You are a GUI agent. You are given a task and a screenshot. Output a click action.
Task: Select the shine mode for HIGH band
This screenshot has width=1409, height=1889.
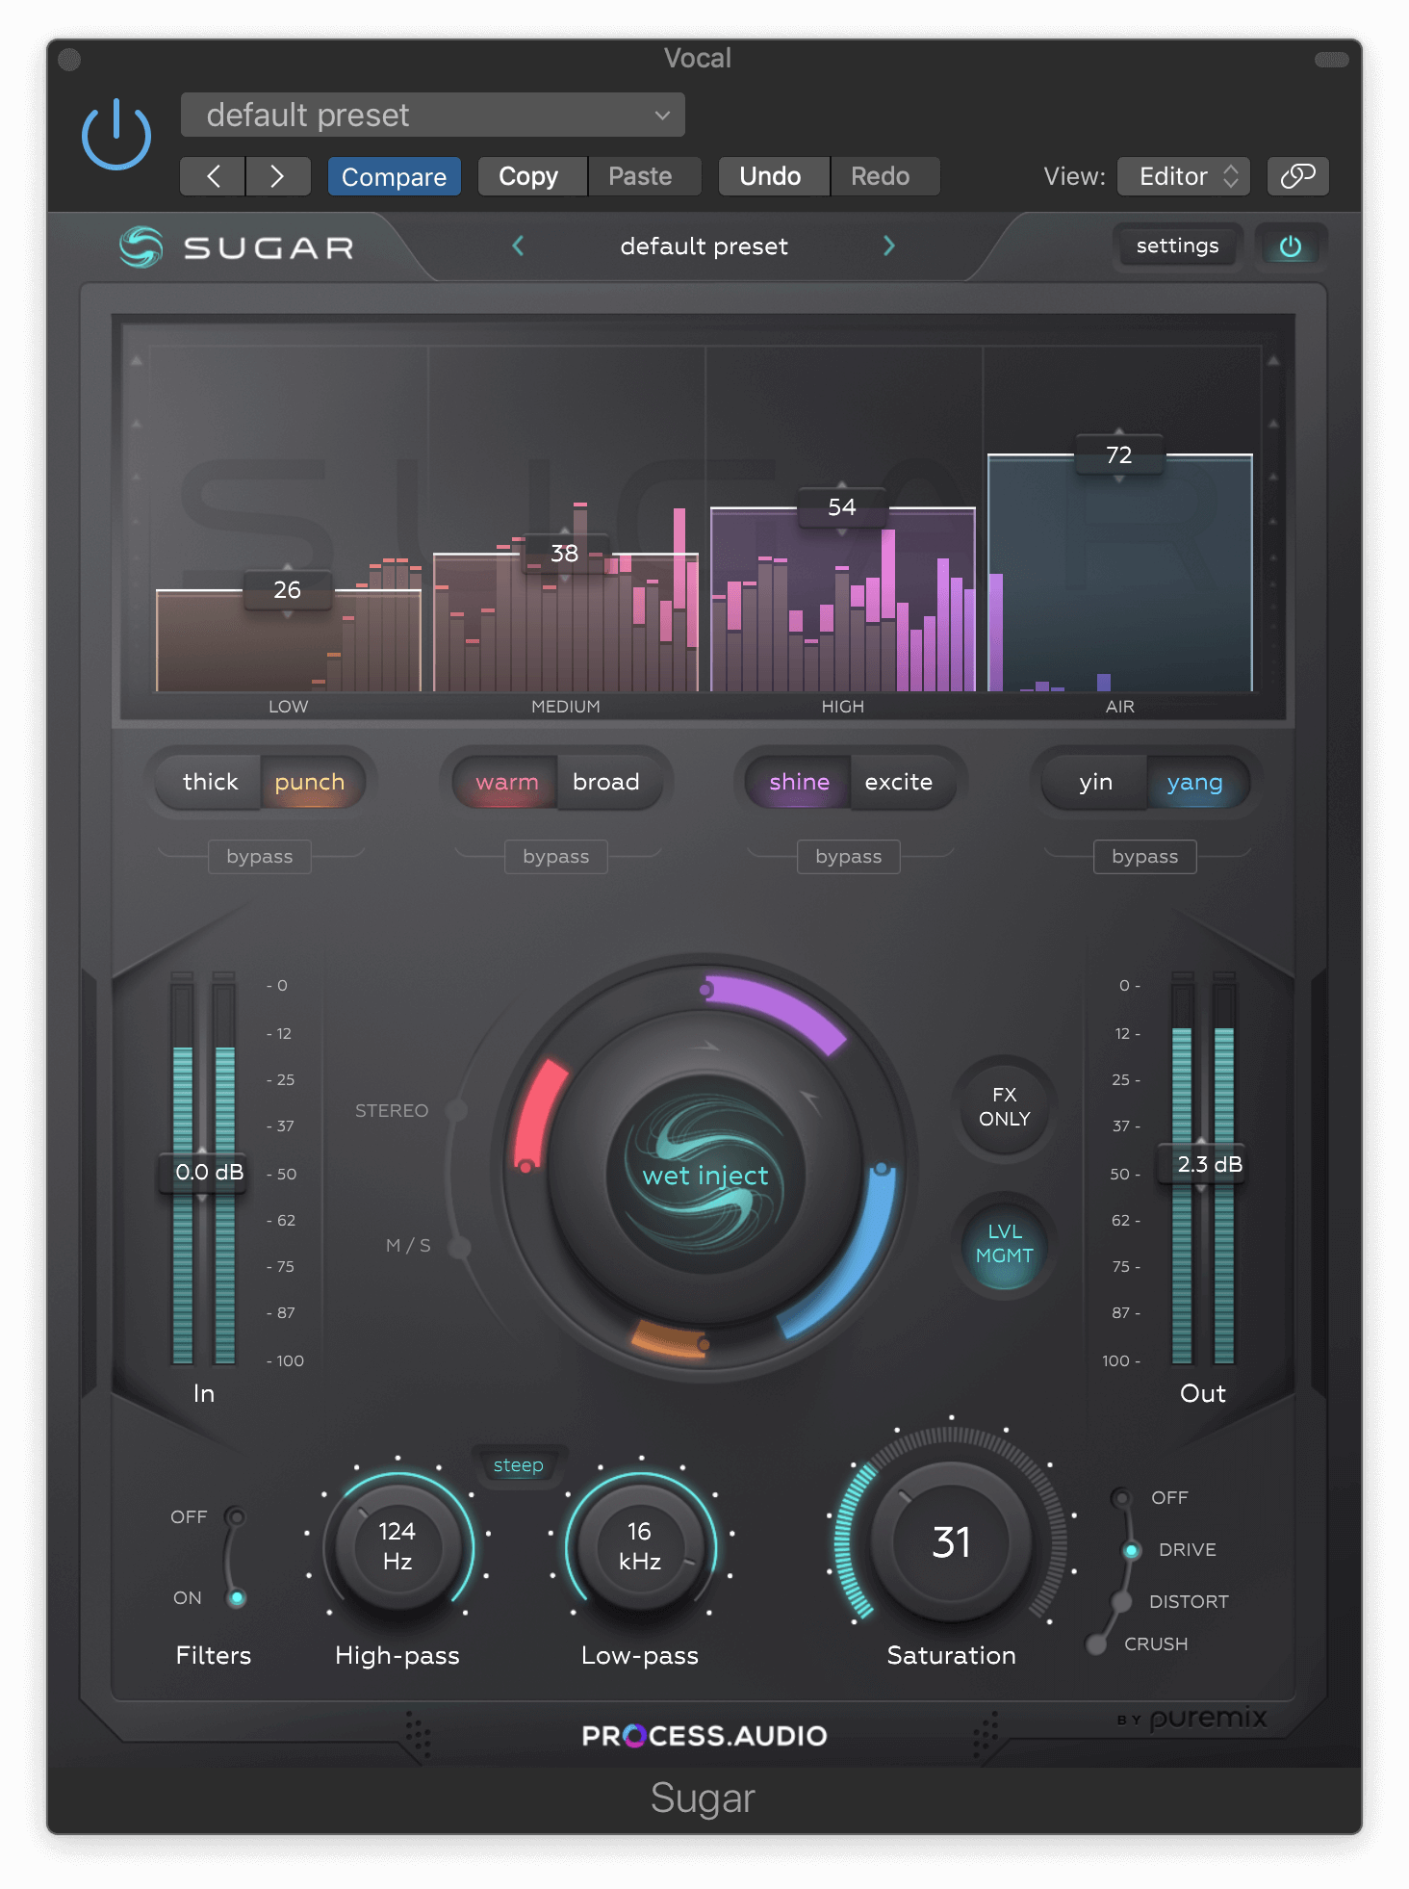800,782
